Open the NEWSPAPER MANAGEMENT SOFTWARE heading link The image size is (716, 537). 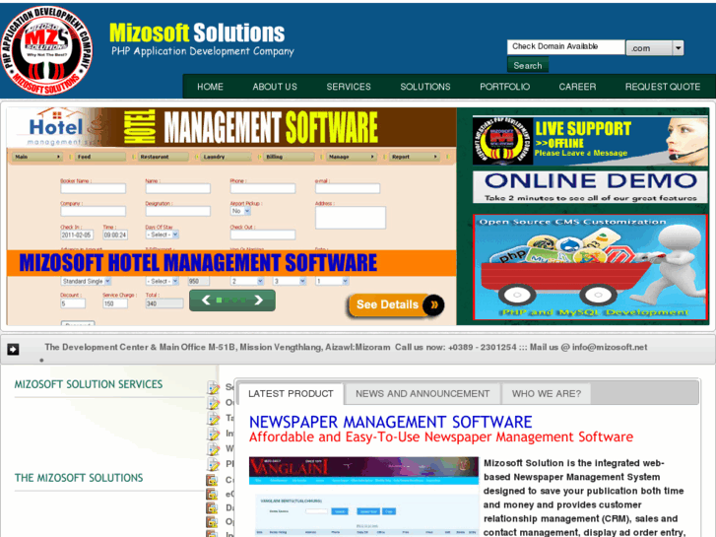[x=390, y=422]
